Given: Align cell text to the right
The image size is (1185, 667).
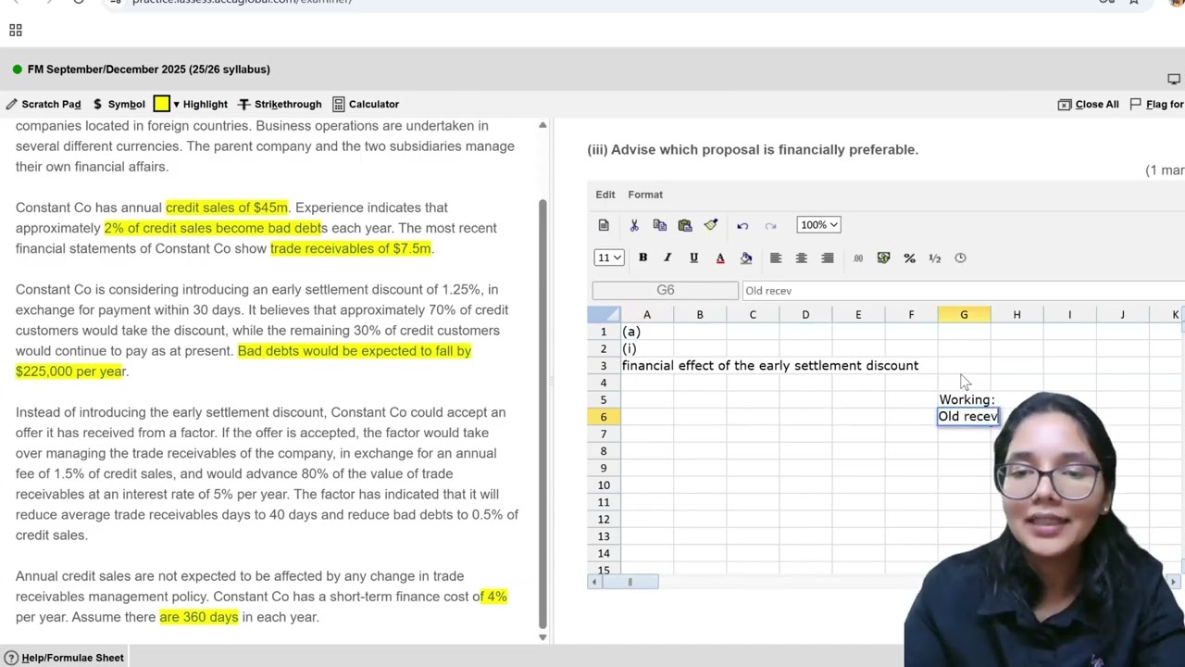Looking at the screenshot, I should [828, 258].
